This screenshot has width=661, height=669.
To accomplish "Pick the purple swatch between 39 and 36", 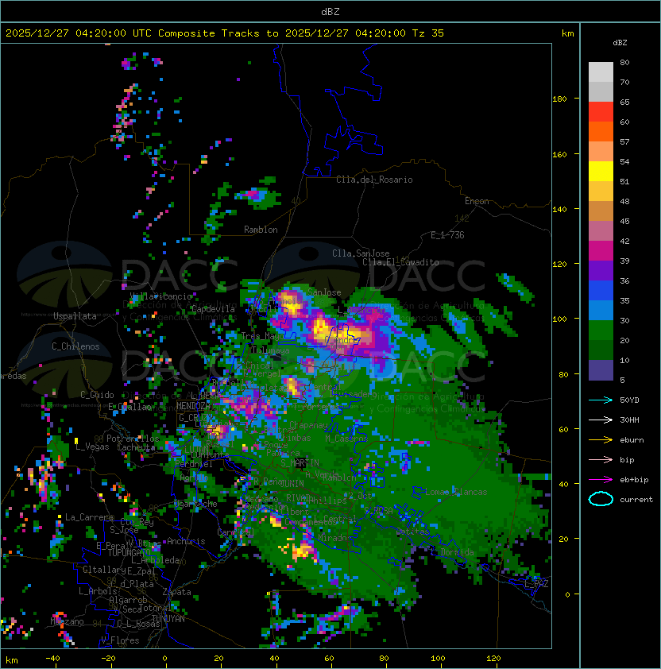I will coord(601,270).
